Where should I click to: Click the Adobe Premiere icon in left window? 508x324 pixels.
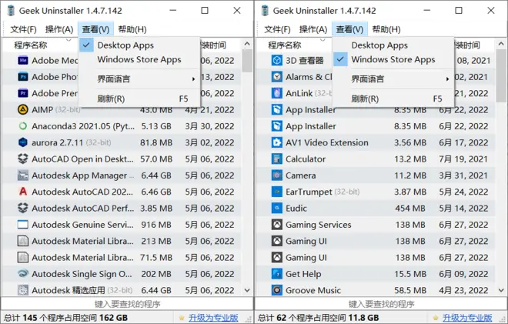coord(22,93)
